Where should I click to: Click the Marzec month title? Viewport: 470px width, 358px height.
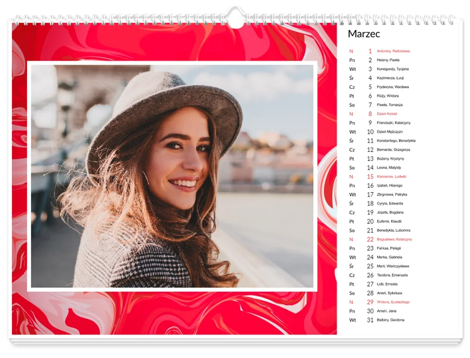pos(363,34)
